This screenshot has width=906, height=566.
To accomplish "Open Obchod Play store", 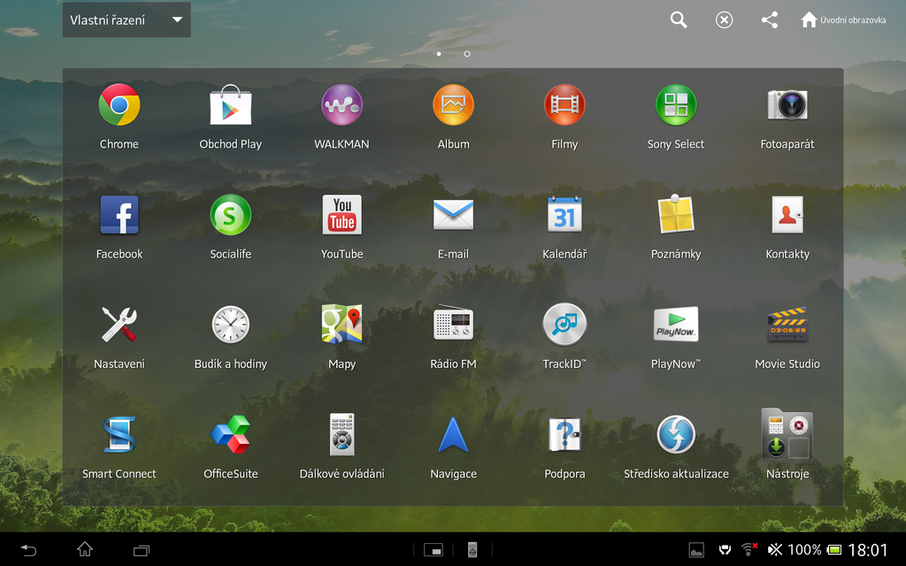I will point(230,104).
